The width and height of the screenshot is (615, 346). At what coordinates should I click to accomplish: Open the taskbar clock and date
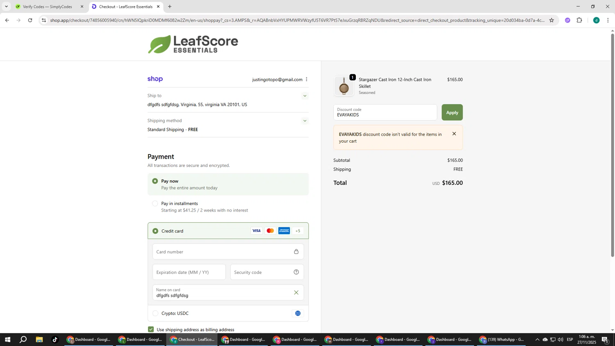tap(587, 339)
